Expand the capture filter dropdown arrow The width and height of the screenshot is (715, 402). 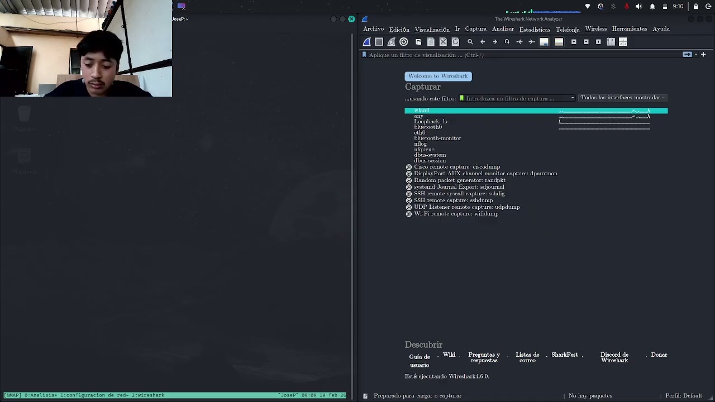click(573, 98)
